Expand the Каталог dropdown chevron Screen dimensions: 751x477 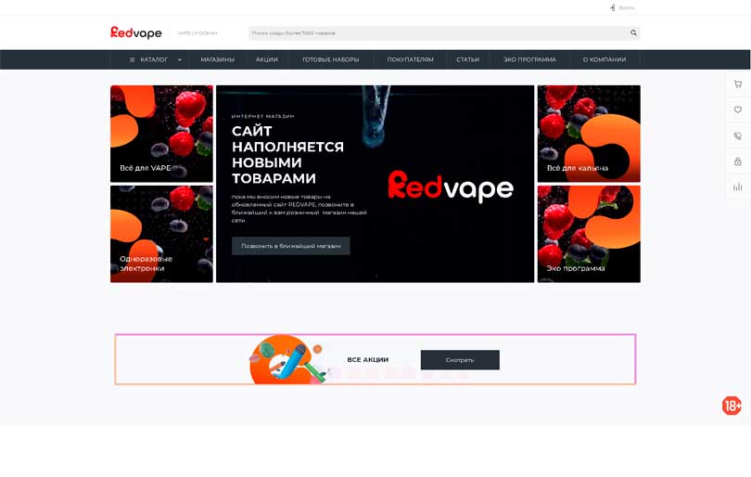click(x=180, y=60)
